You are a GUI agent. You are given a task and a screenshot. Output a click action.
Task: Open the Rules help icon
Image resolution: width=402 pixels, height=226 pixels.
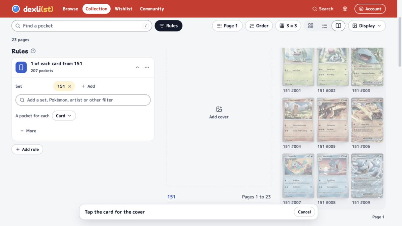coord(33,51)
